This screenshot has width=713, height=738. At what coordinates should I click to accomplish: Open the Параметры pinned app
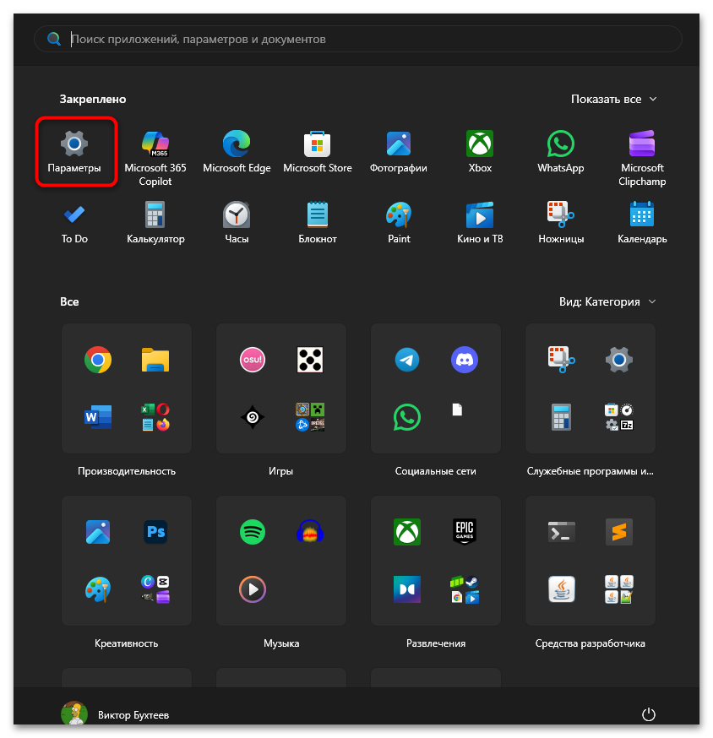pyautogui.click(x=74, y=151)
